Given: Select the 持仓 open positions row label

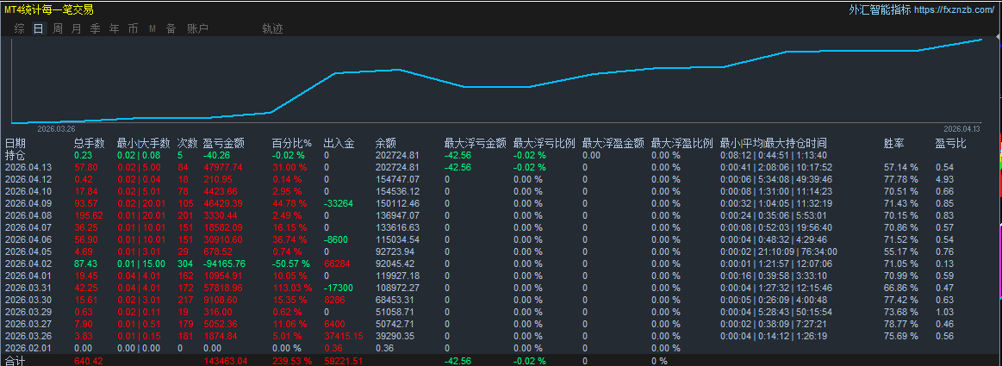Looking at the screenshot, I should tap(16, 154).
